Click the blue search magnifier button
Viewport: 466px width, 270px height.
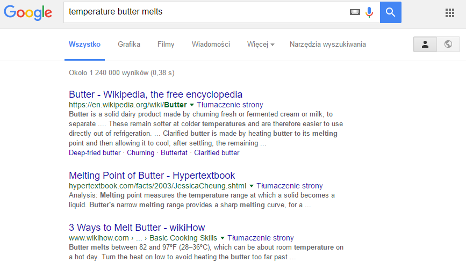click(x=391, y=12)
